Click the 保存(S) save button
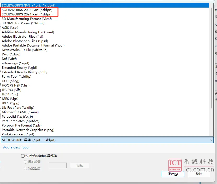Screen dimensions: 217x184 173,174
